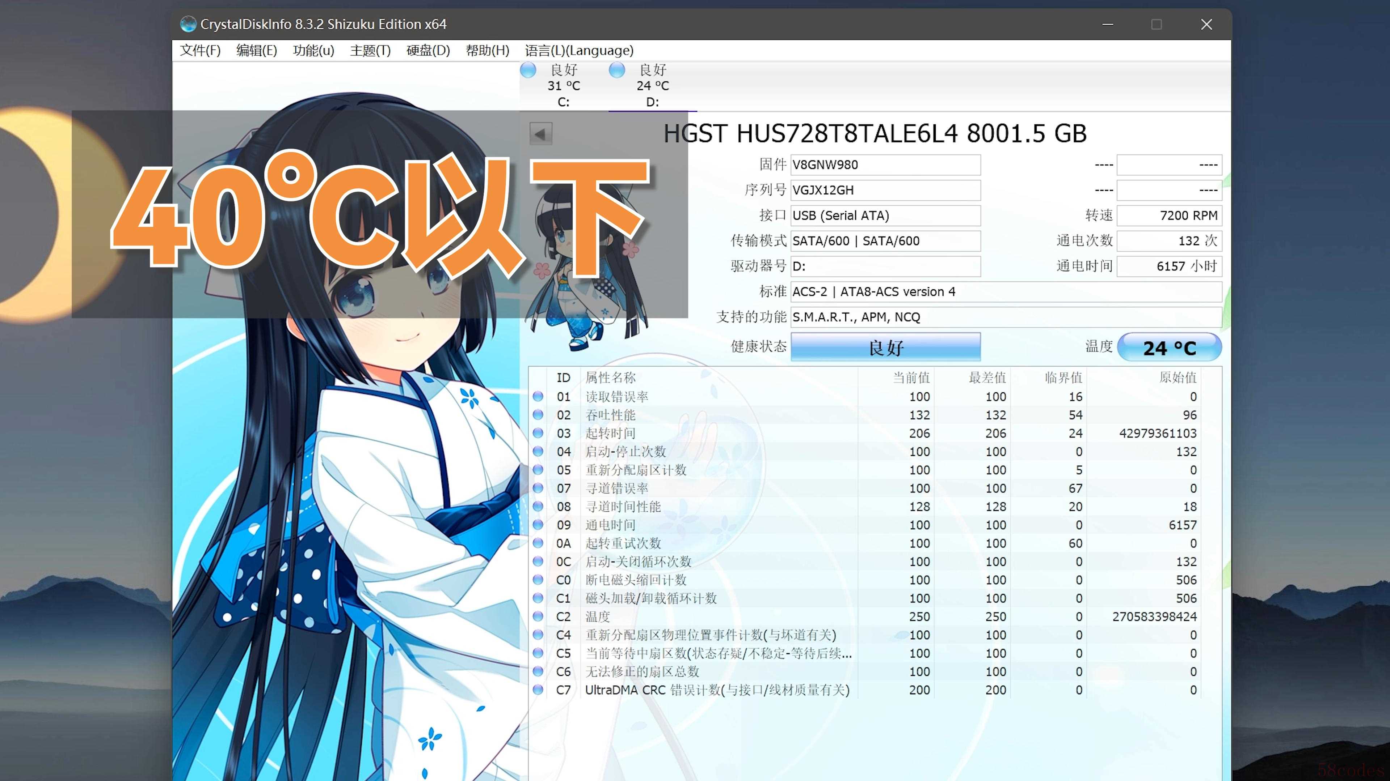Click the C: drive health status orb
This screenshot has height=781, width=1390.
tap(528, 70)
